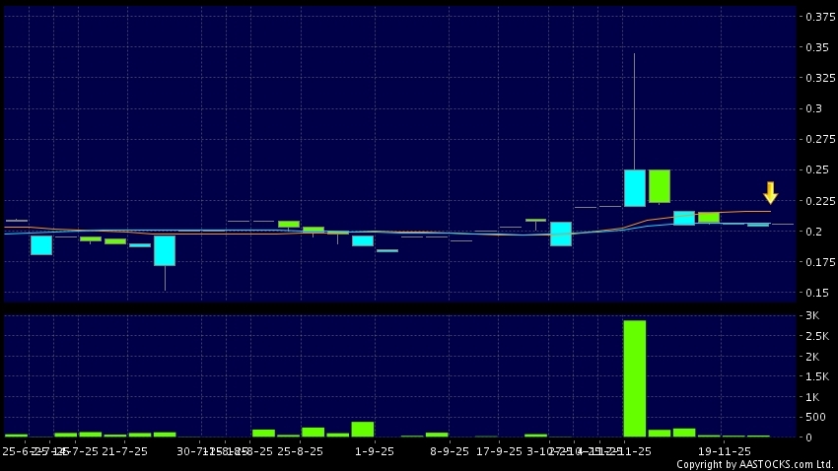The width and height of the screenshot is (838, 471).
Task: Select the first cyan candle at chart's left
Action: tap(40, 243)
